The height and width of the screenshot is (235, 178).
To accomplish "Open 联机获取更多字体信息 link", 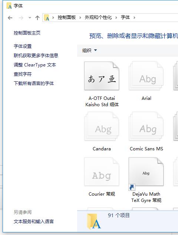I will (x=36, y=56).
